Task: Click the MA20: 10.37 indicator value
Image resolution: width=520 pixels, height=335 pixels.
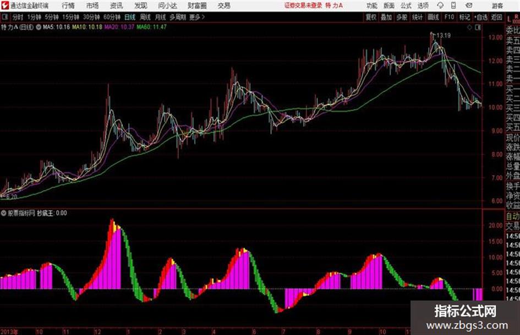Action: click(x=119, y=27)
